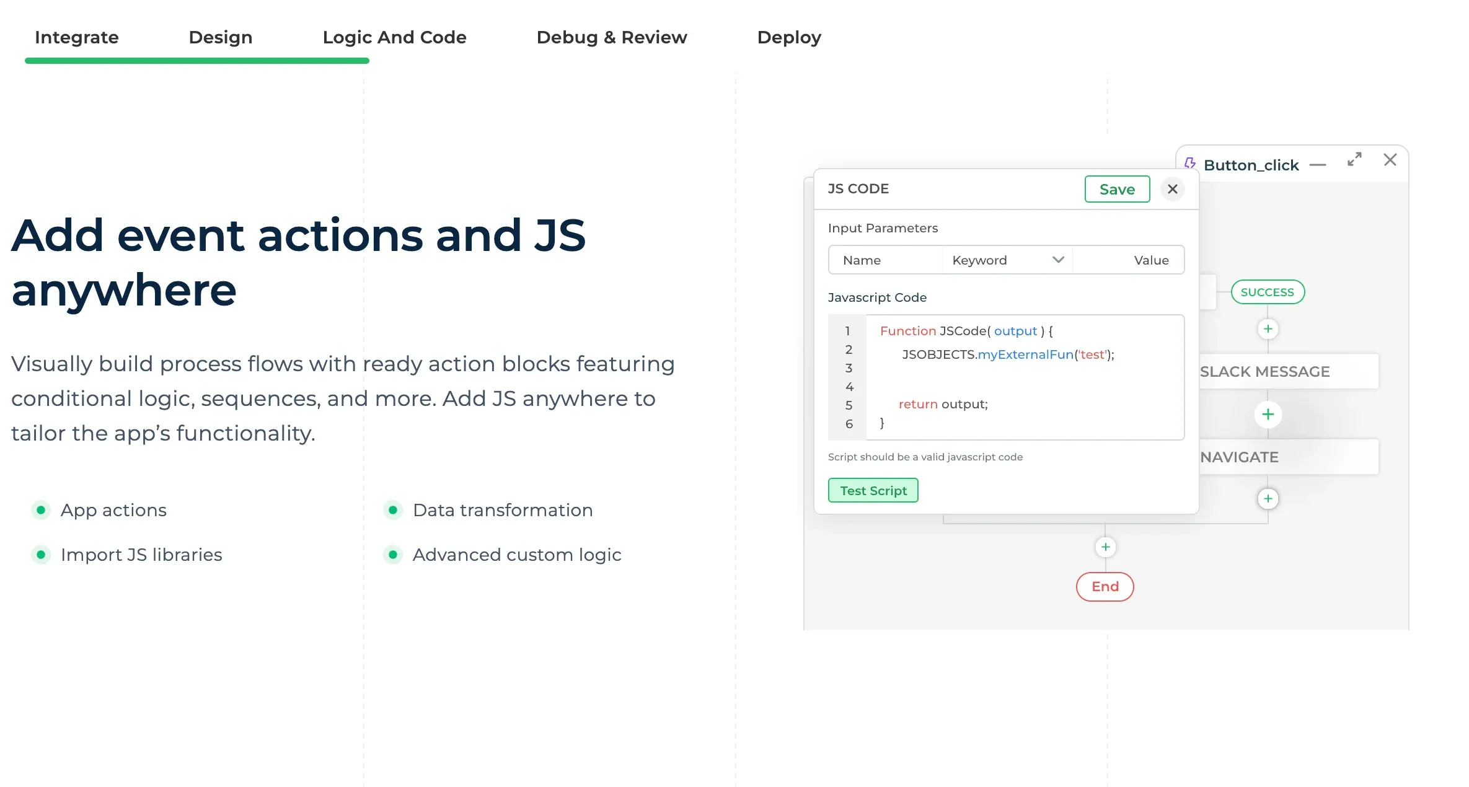
Task: Click the 'Advanced custom logic' feature item
Action: (x=503, y=555)
